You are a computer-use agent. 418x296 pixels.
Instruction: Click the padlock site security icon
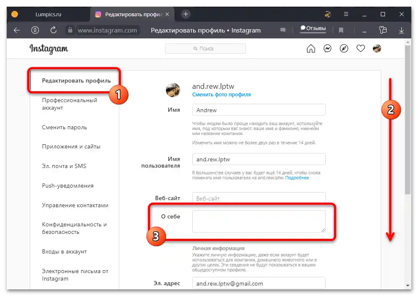pos(70,30)
